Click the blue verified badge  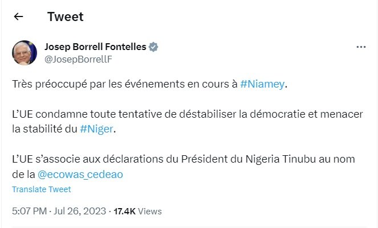tap(154, 47)
